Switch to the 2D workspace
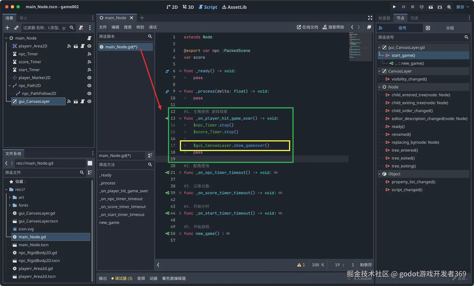 pos(172,7)
